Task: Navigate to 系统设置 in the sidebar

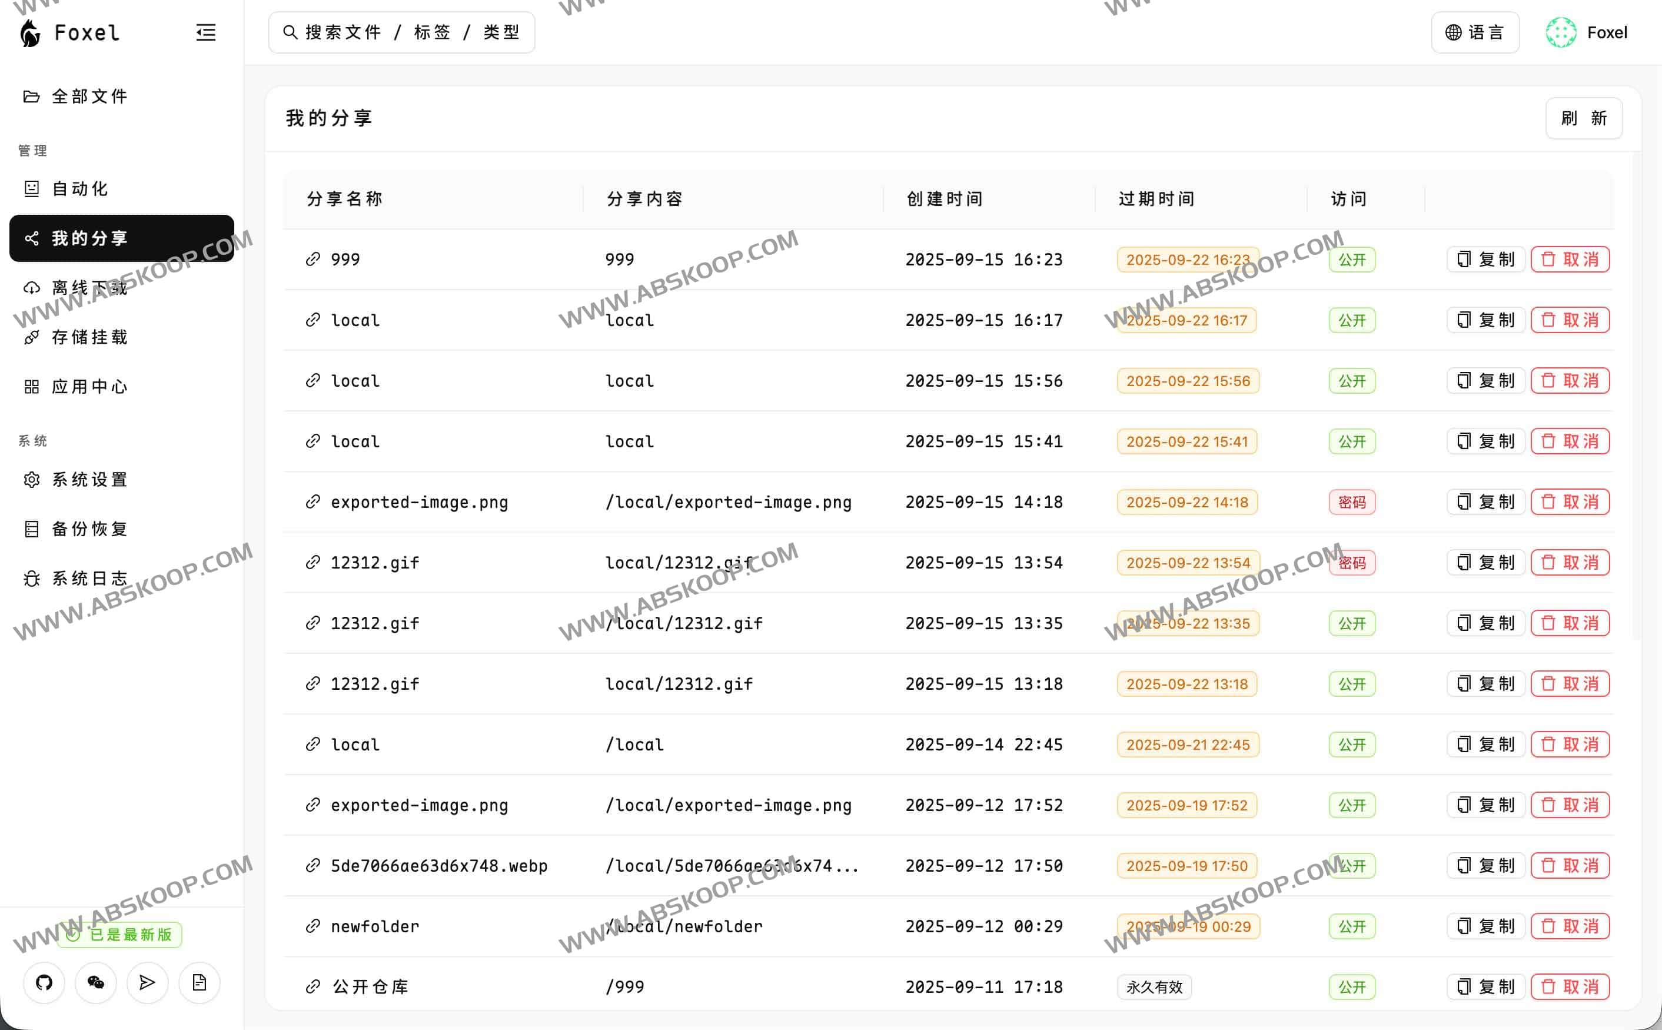Action: [90, 480]
